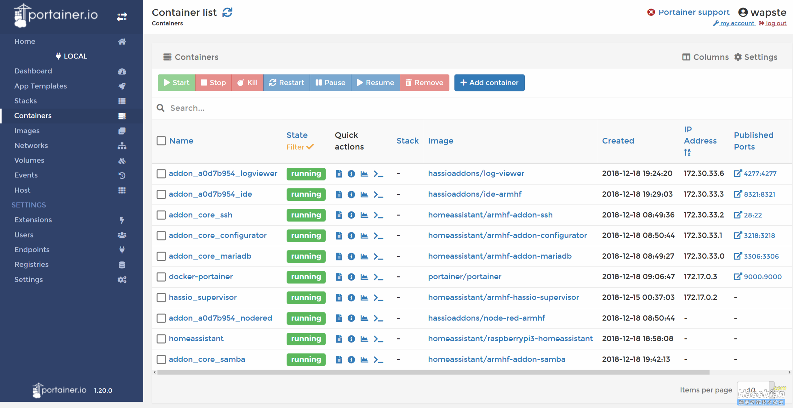Open Volumes in sidebar
Screen dimensions: 793x408
tap(71, 160)
